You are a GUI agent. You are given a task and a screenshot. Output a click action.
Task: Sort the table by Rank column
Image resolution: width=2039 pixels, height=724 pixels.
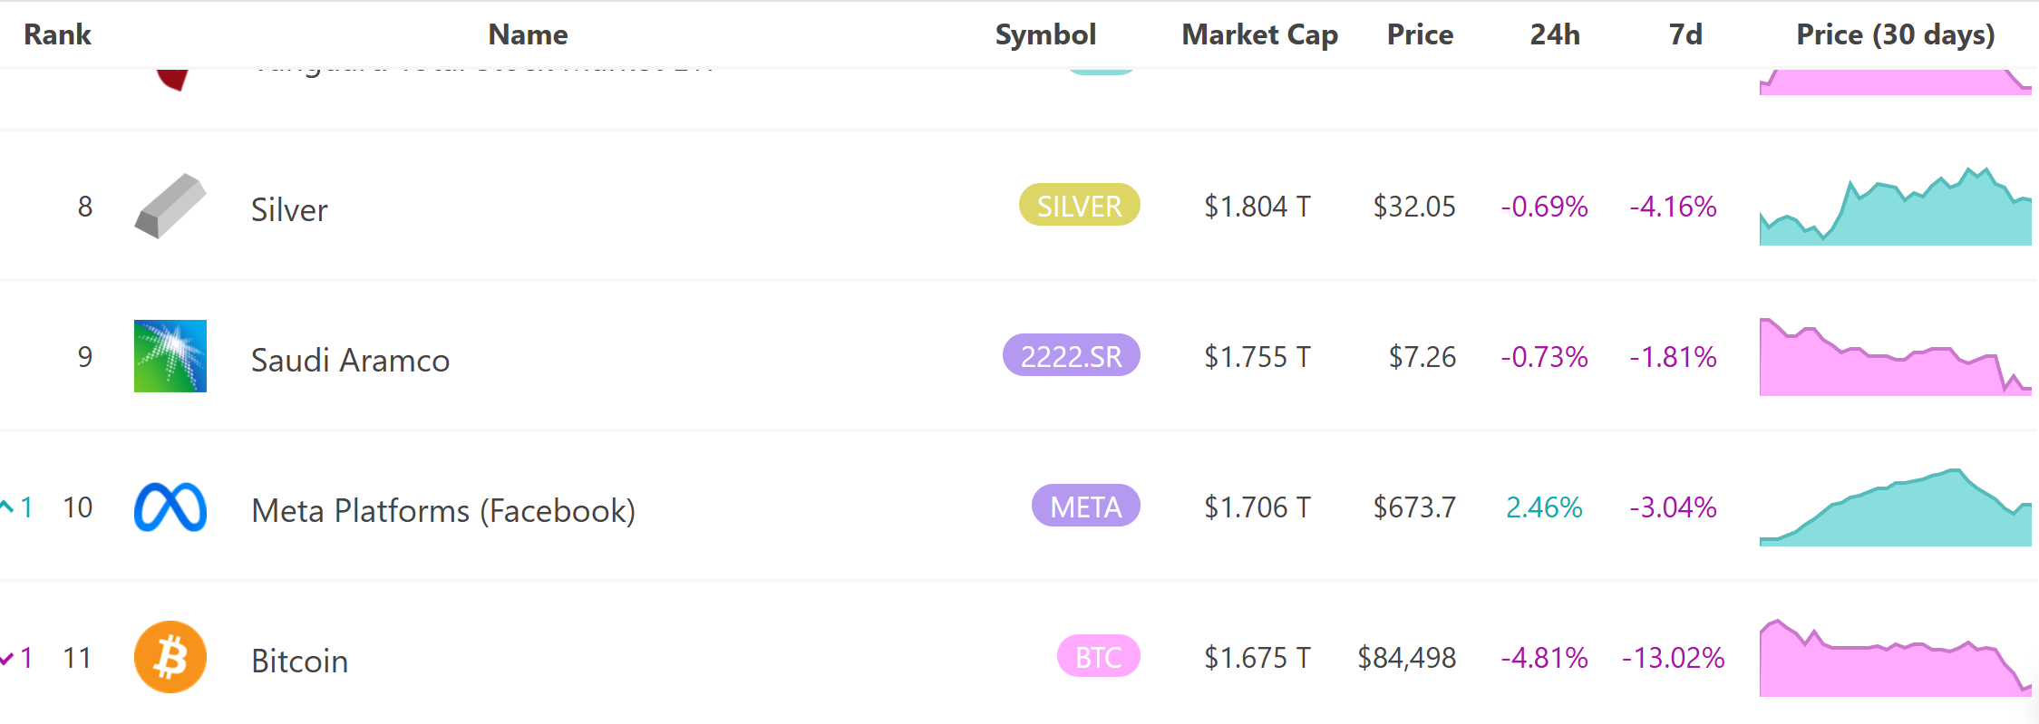tap(57, 34)
